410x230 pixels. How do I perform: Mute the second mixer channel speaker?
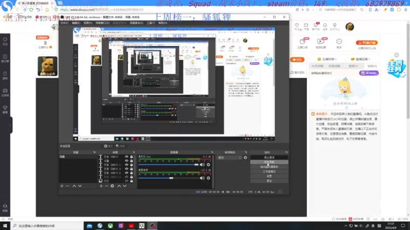point(202,178)
